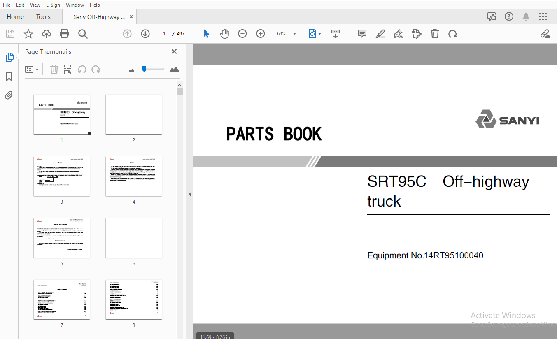Open the E-Sign menu
557x339 pixels.
pyautogui.click(x=53, y=5)
